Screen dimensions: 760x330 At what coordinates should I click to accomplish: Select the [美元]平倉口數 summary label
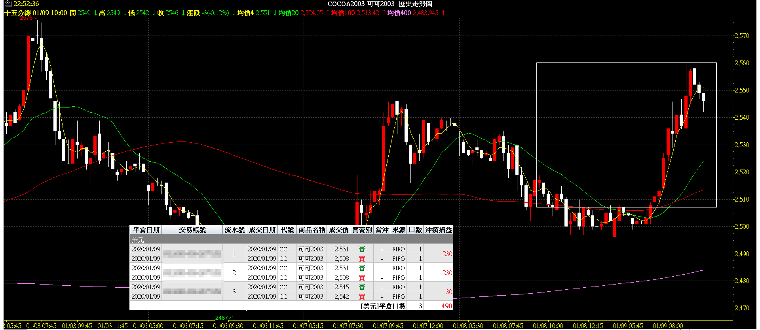tap(383, 306)
